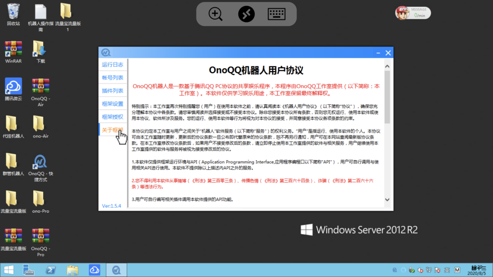
Task: Open Action Center flag tray icon
Action: (437, 270)
